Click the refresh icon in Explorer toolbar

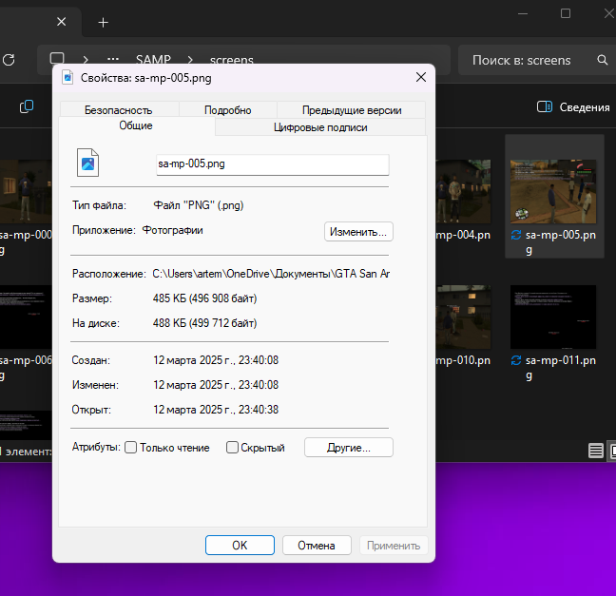[9, 60]
